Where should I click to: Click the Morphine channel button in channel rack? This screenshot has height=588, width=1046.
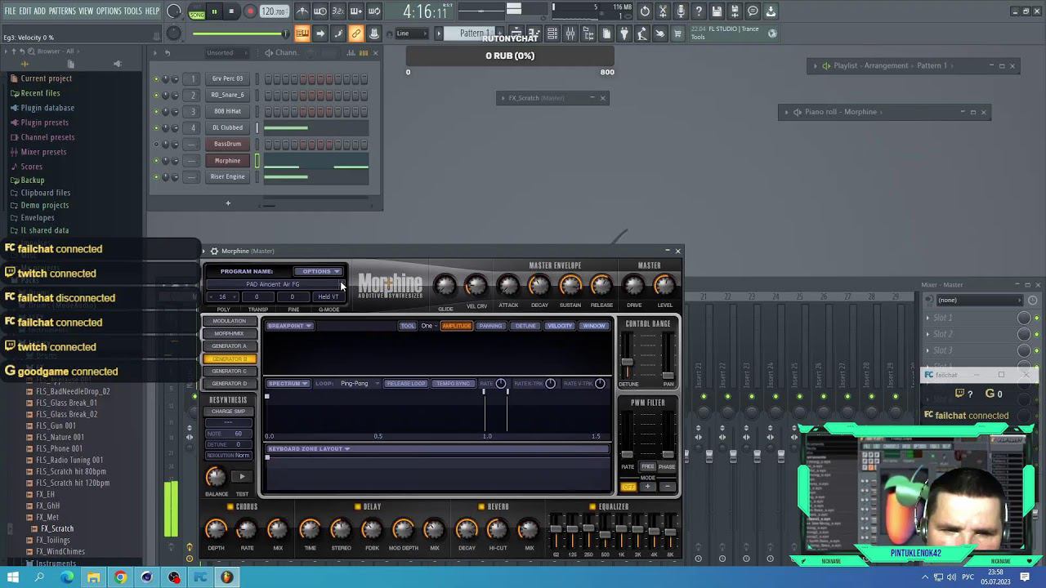[227, 161]
